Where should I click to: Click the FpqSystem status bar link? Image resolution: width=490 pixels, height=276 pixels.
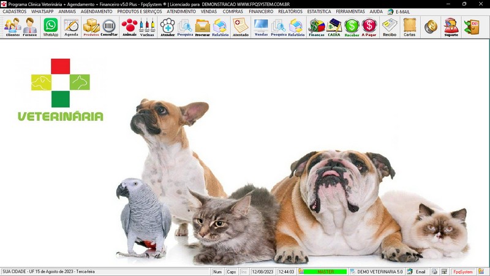463,272
